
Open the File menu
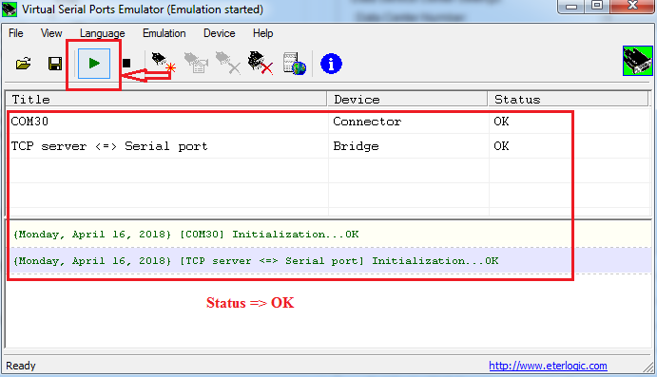click(16, 33)
